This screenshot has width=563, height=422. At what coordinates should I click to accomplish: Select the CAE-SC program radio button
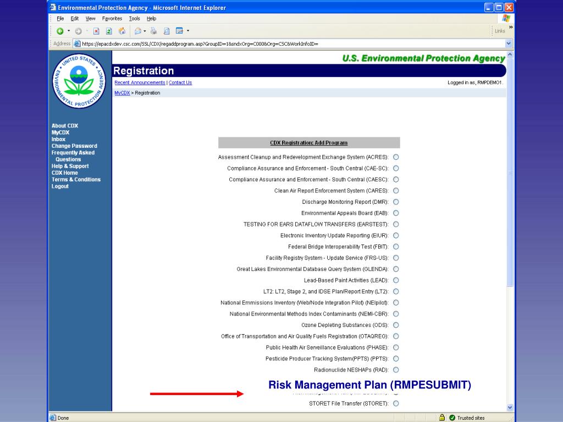pyautogui.click(x=396, y=168)
